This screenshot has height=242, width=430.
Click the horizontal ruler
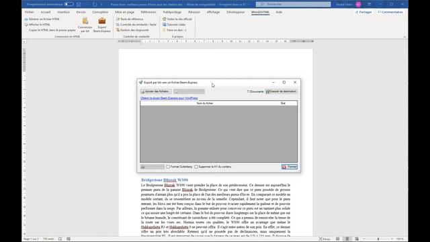click(216, 42)
